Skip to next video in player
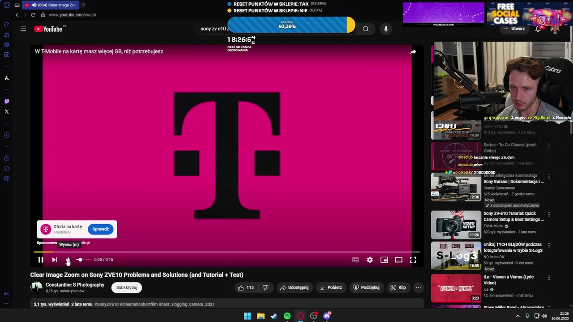This screenshot has width=573, height=322. tap(55, 260)
